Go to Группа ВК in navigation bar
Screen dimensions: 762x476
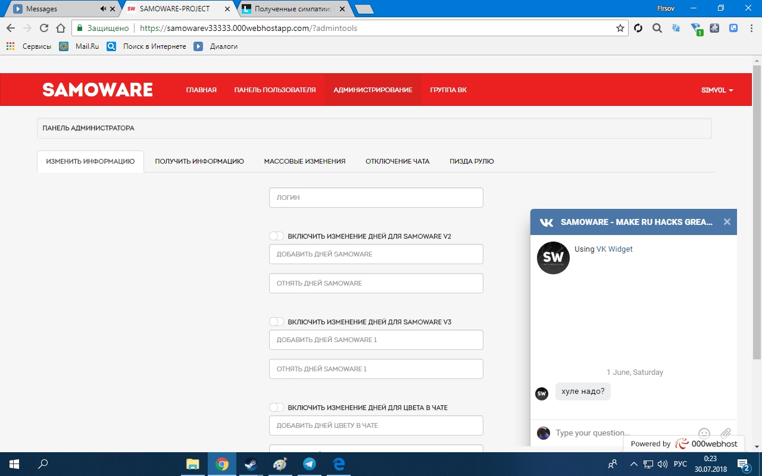(x=448, y=90)
